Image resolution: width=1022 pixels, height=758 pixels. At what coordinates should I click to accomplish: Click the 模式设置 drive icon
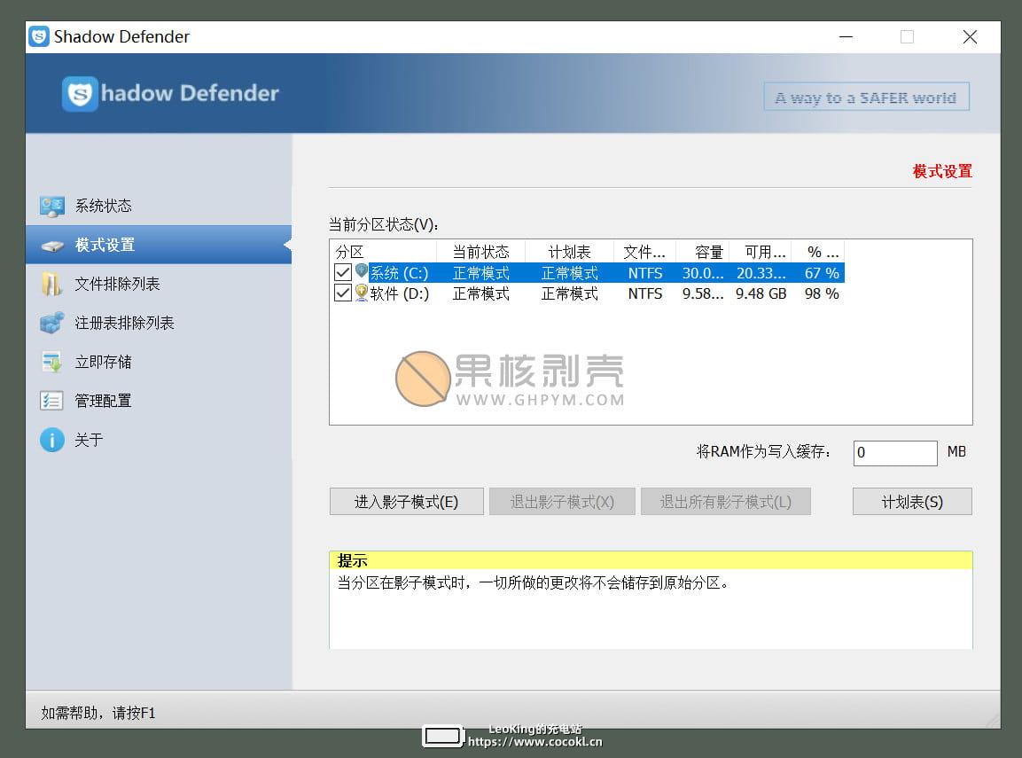pyautogui.click(x=52, y=246)
